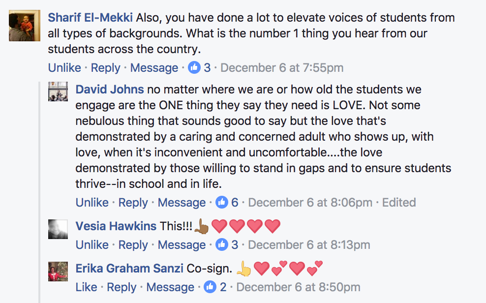Click the like count icon on Sharif El-Mekki's comment

(194, 68)
